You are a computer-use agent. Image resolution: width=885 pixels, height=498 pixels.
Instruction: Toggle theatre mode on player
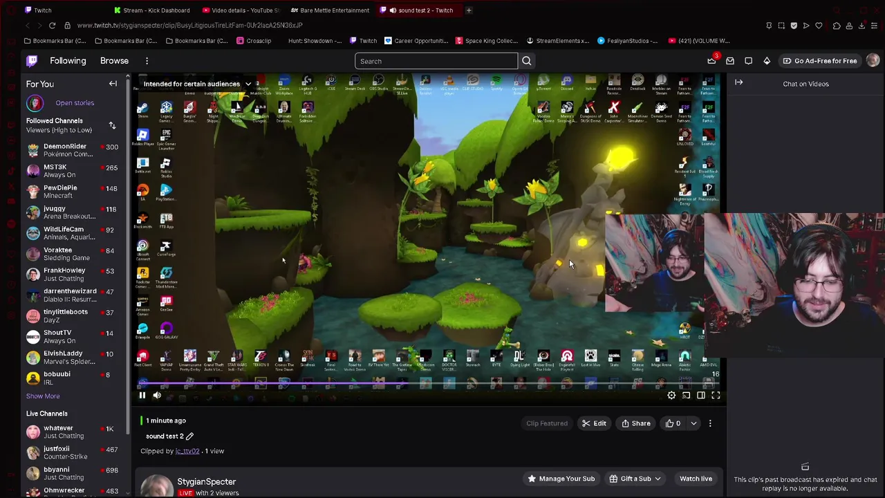[701, 396]
